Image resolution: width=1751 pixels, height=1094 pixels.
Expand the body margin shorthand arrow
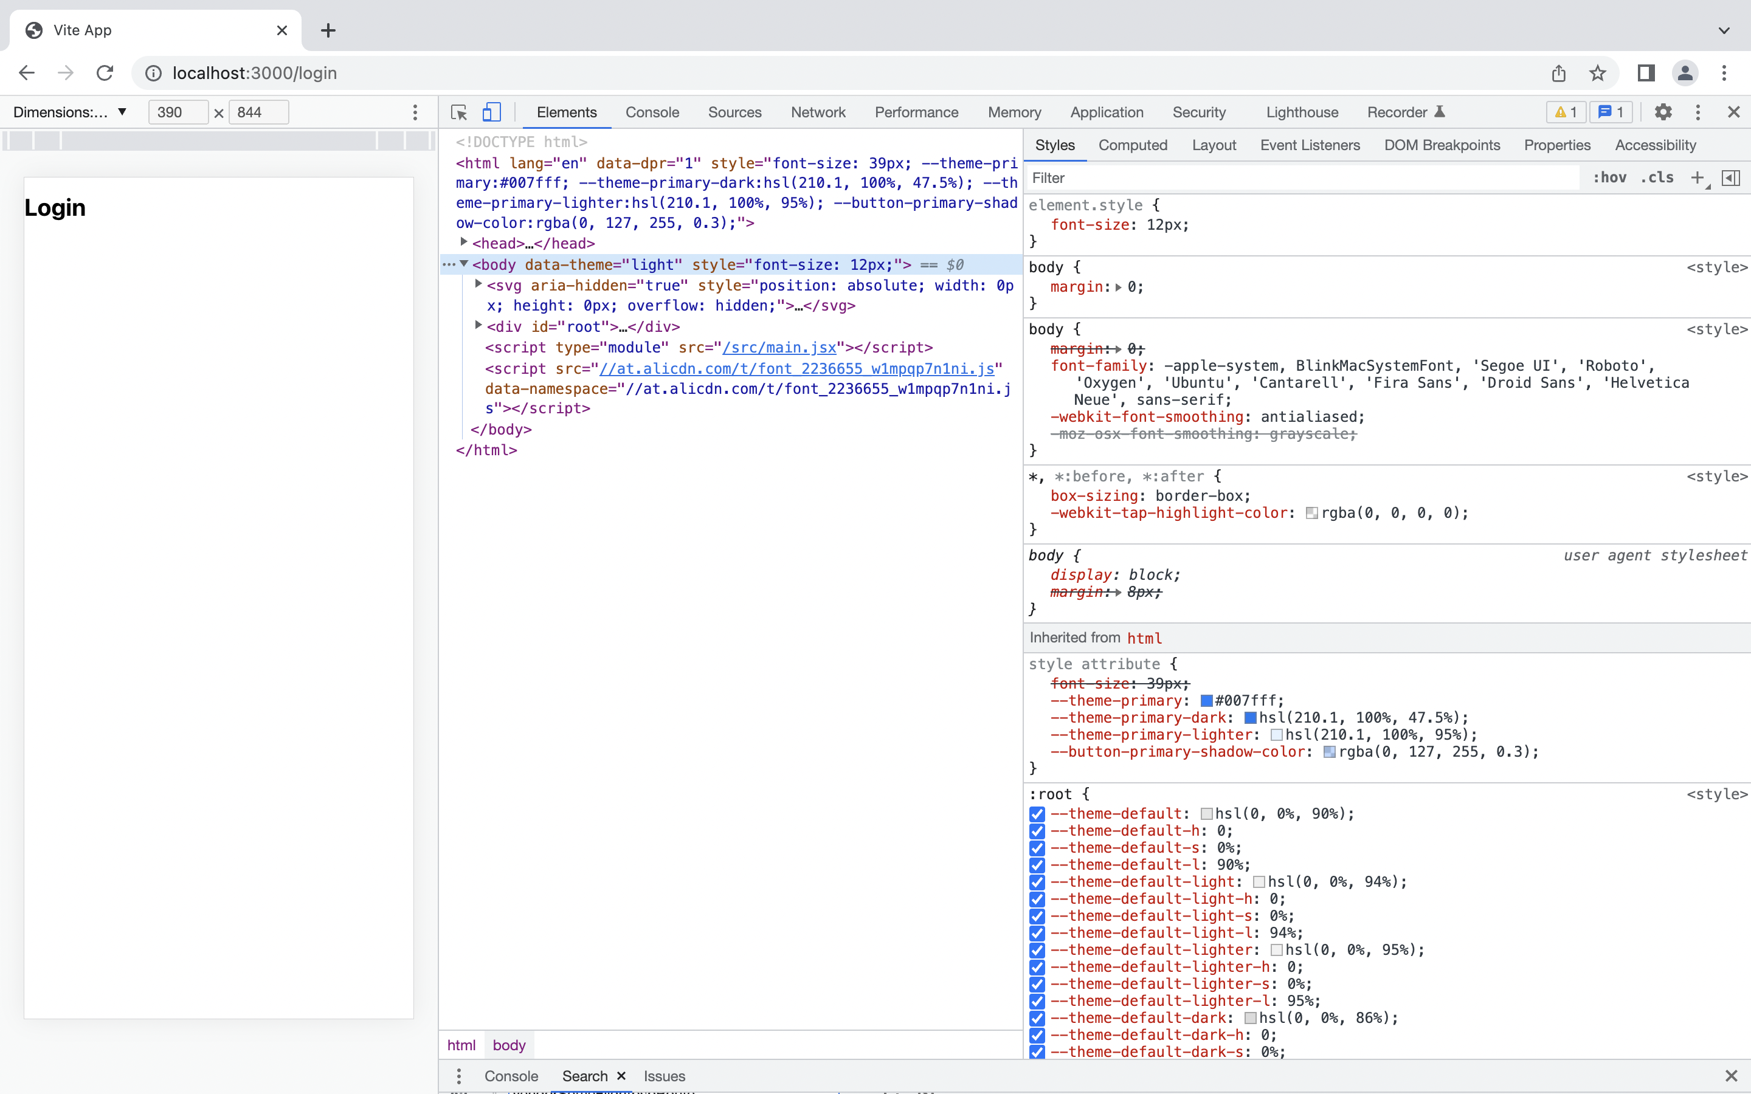pos(1119,287)
